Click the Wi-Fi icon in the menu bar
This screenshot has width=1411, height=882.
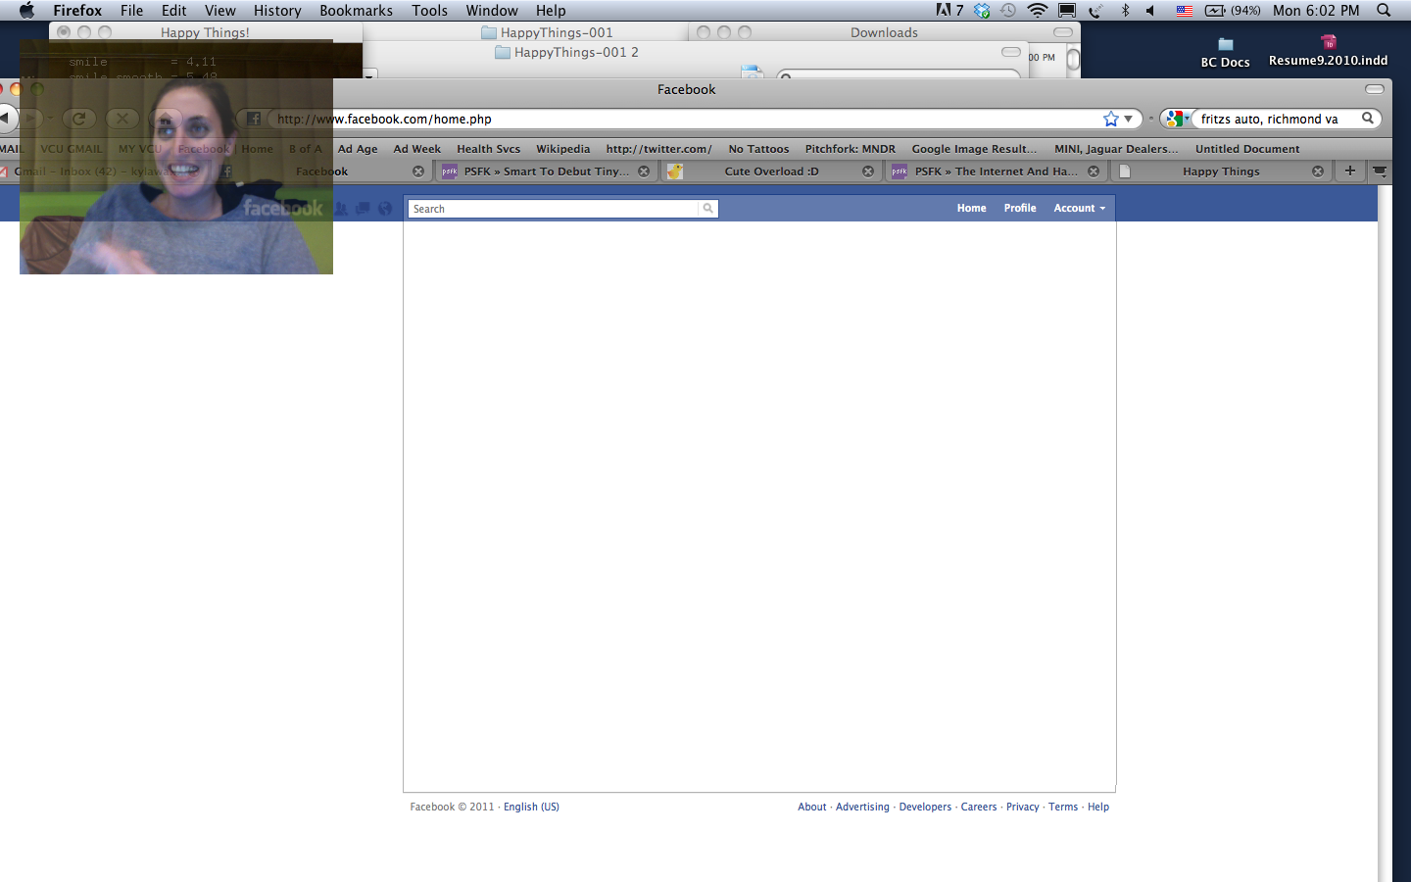point(1037,11)
